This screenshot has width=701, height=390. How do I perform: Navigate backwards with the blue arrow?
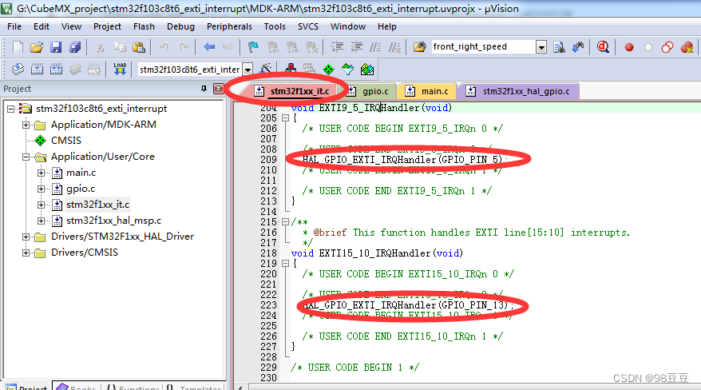click(209, 47)
